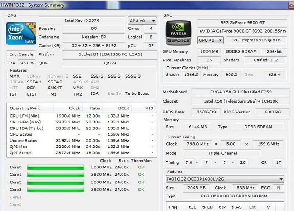Viewport: 294px width, 211px height.
Task: Click the Socket B1 platform field
Action: click(110, 54)
